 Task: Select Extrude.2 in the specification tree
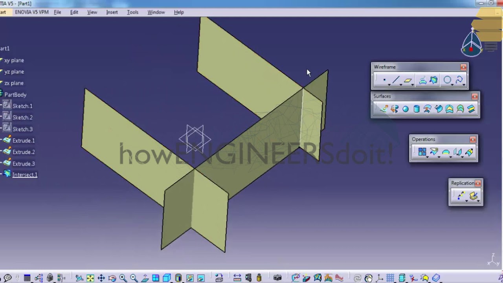coord(24,152)
